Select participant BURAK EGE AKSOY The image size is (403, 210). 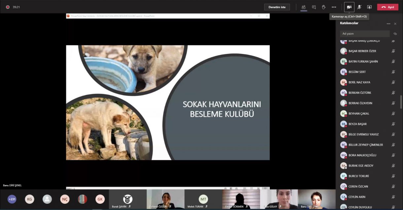(x=368, y=166)
